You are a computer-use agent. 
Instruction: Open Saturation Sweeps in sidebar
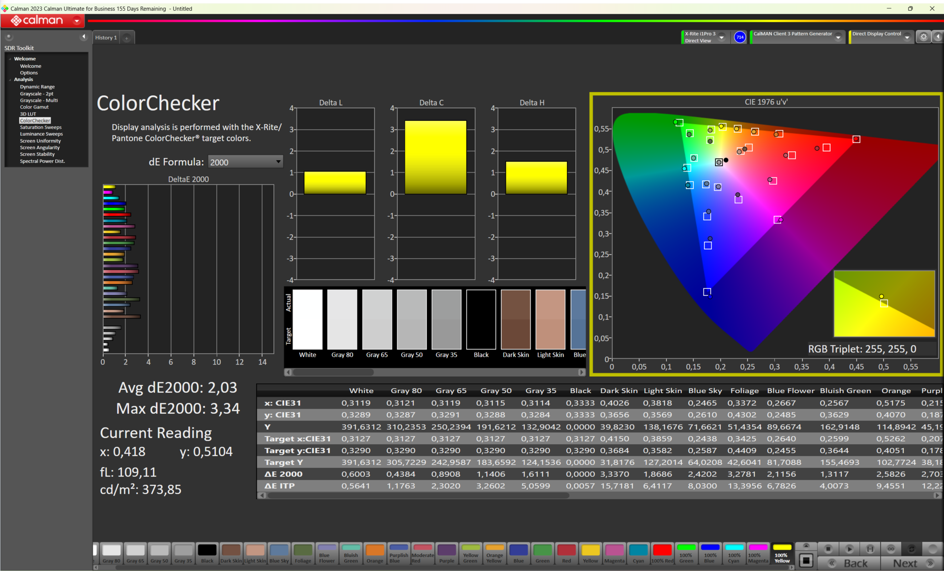(x=41, y=127)
